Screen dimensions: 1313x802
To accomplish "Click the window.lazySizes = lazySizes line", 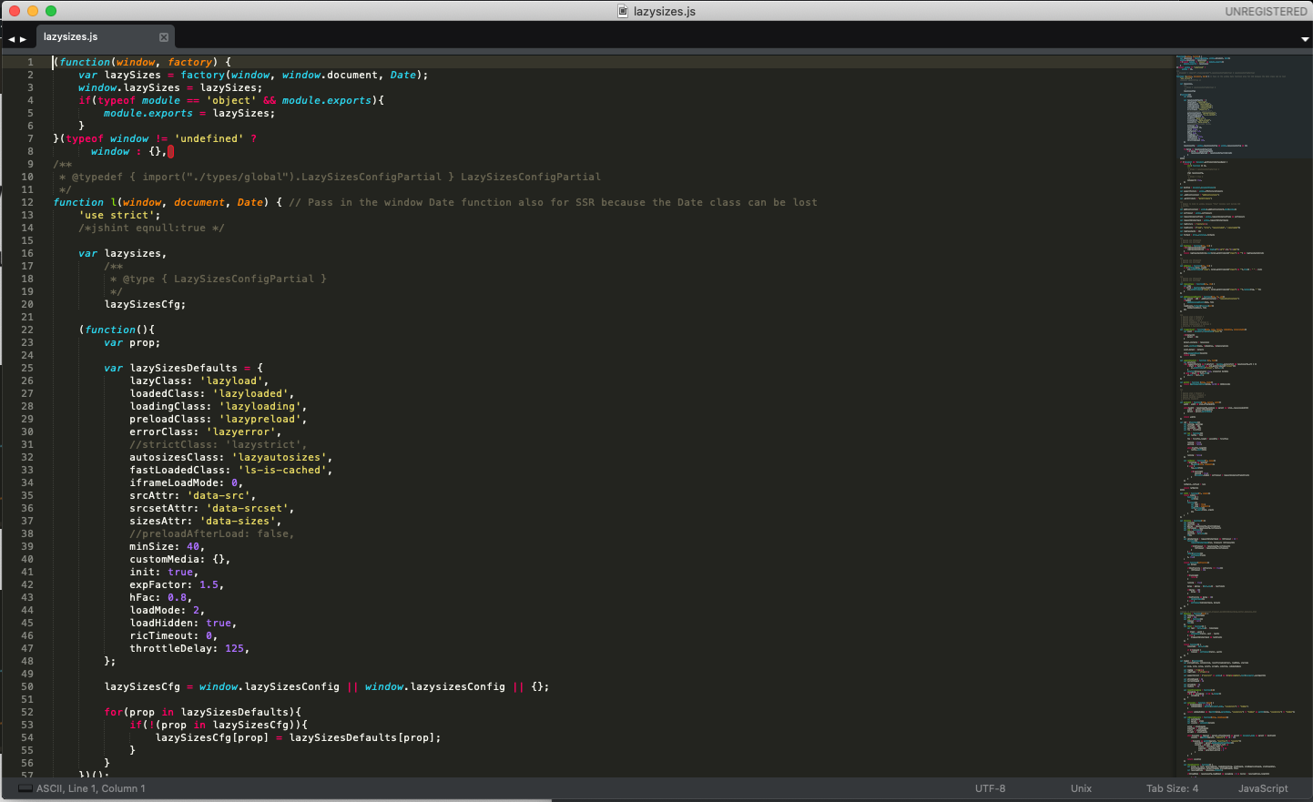I will (x=170, y=87).
